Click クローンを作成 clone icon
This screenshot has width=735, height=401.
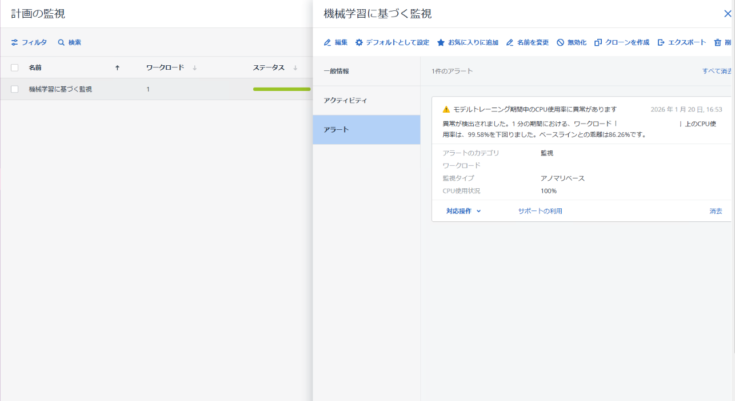[598, 42]
